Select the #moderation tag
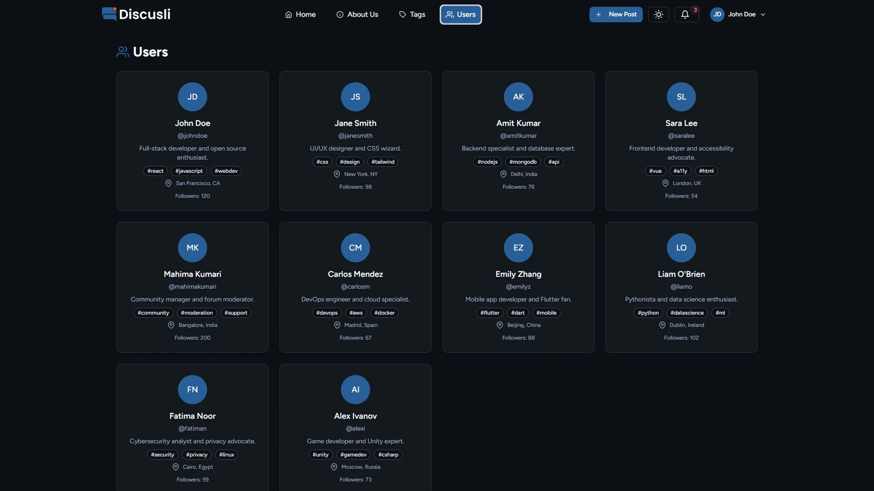Viewport: 874px width, 491px height. tap(197, 313)
